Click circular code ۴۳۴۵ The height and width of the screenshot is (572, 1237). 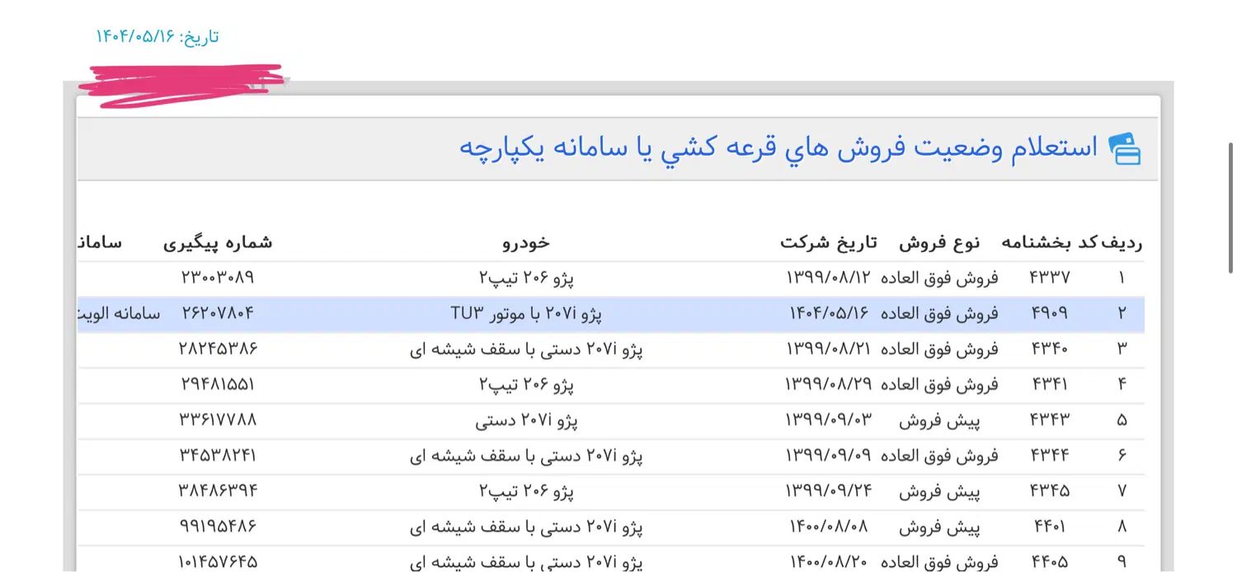coord(1050,490)
